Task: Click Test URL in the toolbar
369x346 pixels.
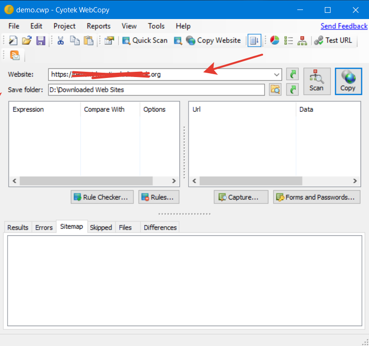Action: point(333,40)
